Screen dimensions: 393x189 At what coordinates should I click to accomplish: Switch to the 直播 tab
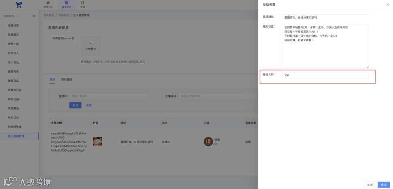point(52,79)
